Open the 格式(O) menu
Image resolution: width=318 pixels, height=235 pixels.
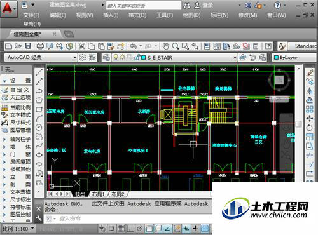click(x=137, y=15)
